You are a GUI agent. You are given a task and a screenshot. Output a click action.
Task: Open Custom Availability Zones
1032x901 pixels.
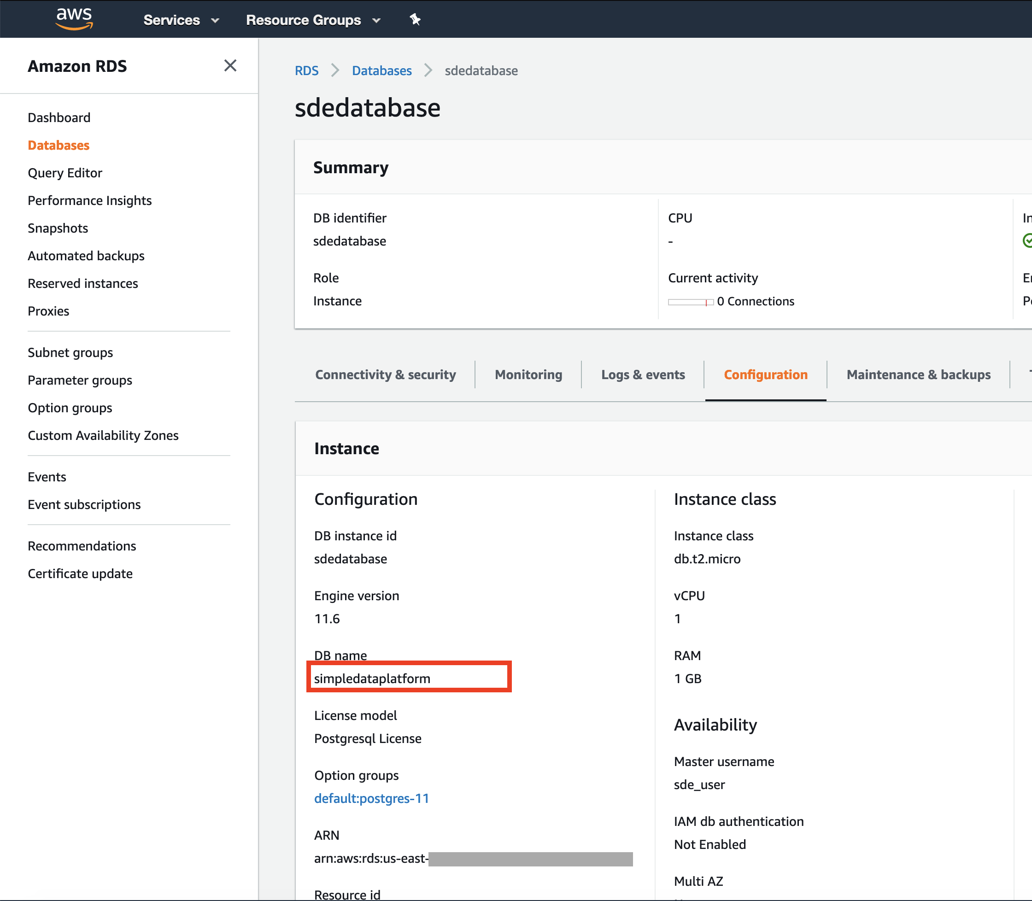pos(103,435)
